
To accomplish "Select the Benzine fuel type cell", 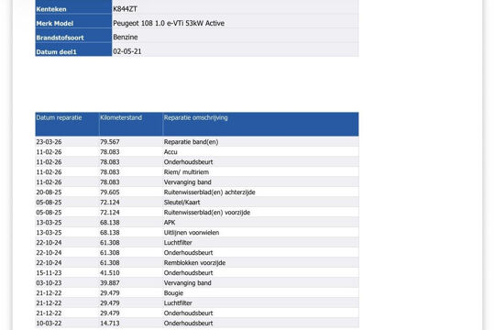I will [x=236, y=37].
